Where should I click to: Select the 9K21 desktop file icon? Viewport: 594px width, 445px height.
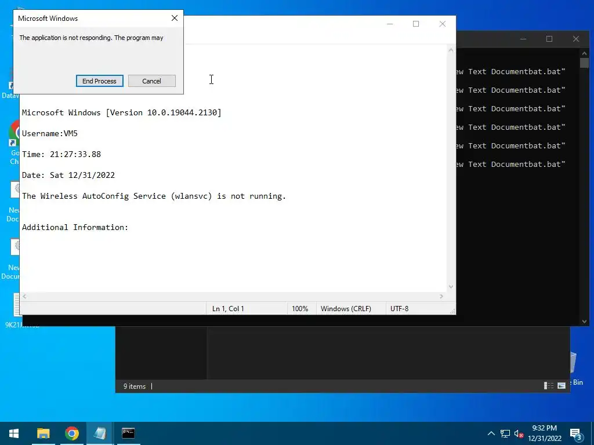pyautogui.click(x=17, y=311)
